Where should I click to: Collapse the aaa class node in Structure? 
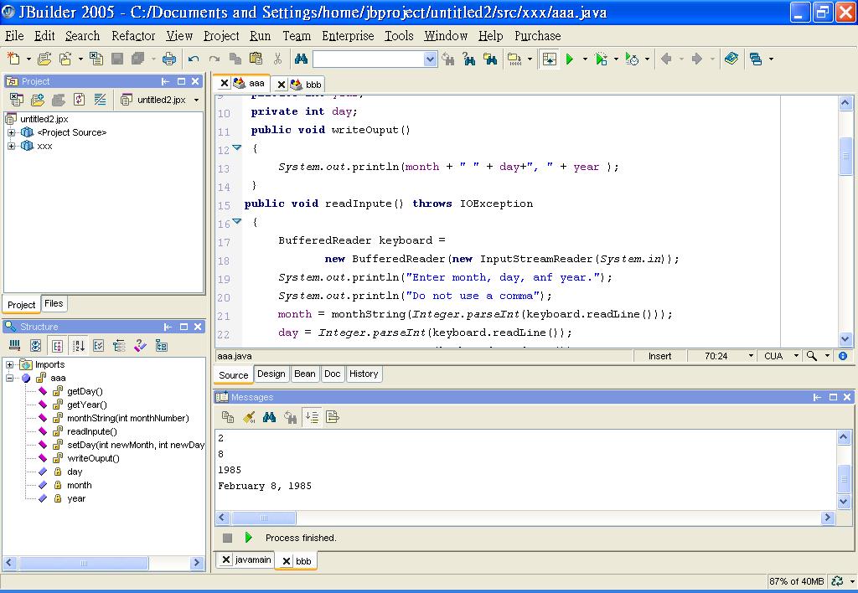pyautogui.click(x=10, y=378)
